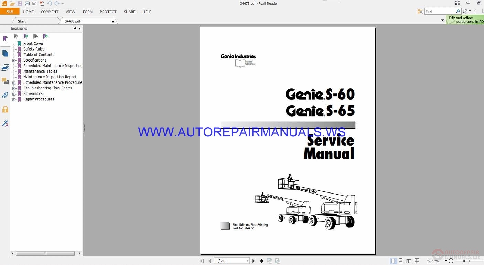This screenshot has width=484, height=265.
Task: Open the Attachments paperclip panel
Action: [5, 95]
